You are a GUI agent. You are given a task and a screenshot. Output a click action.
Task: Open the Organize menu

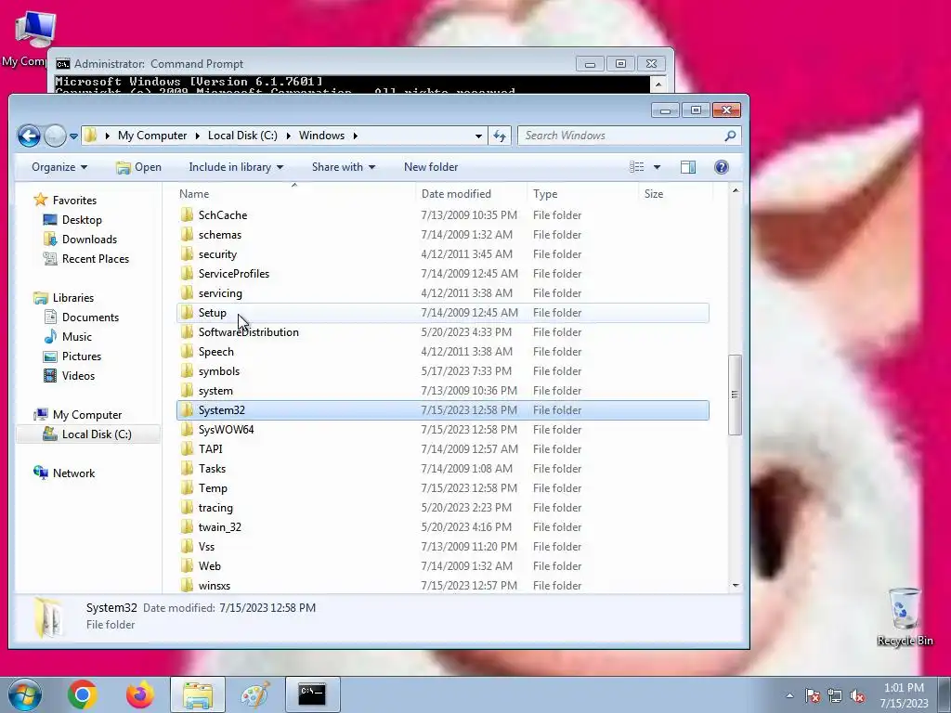(x=59, y=167)
